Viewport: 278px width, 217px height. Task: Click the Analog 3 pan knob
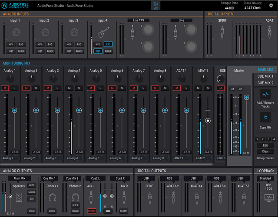click(53, 79)
